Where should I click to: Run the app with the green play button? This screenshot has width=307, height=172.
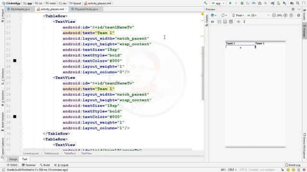[x=230, y=3]
